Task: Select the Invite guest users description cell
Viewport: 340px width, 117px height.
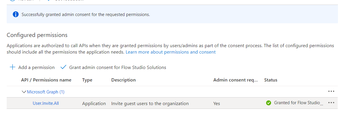Action: (150, 104)
